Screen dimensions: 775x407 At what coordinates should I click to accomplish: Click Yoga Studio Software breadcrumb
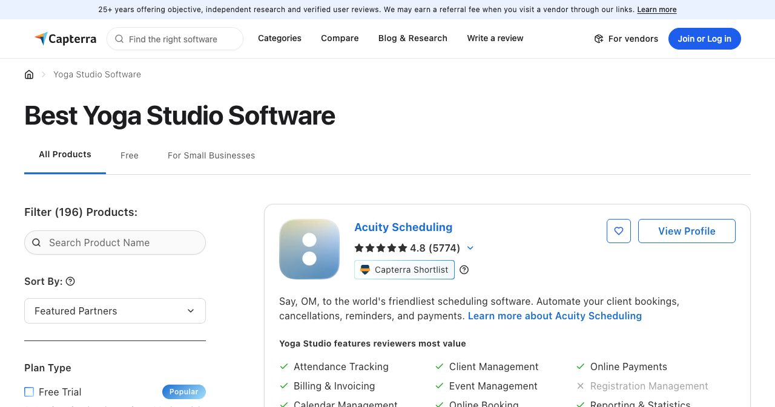[x=97, y=74]
